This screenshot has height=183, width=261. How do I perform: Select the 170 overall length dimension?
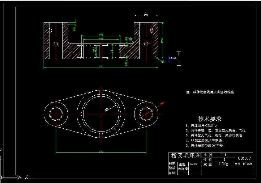[x=101, y=66]
